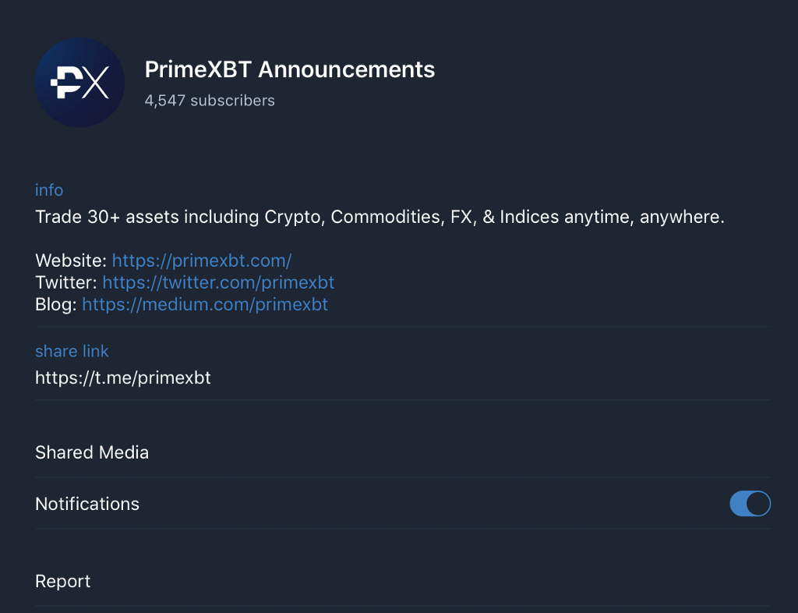798x613 pixels.
Task: Click the Notifications text label
Action: point(87,504)
